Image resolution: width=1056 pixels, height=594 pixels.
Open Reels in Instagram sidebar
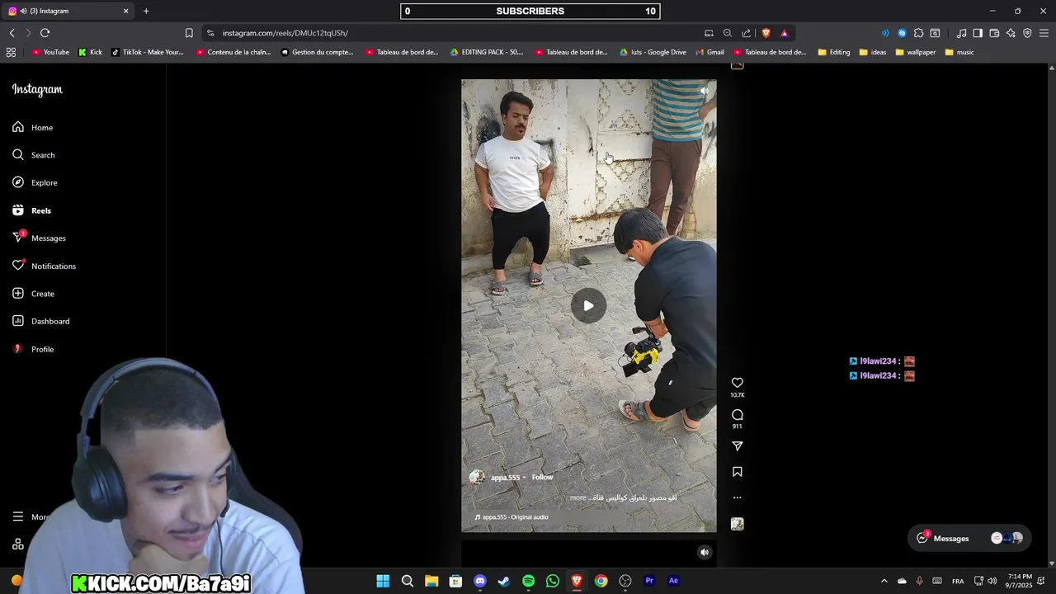click(x=32, y=210)
